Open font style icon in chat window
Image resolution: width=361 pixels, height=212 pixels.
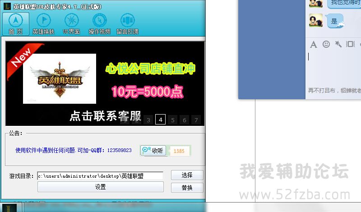313,44
